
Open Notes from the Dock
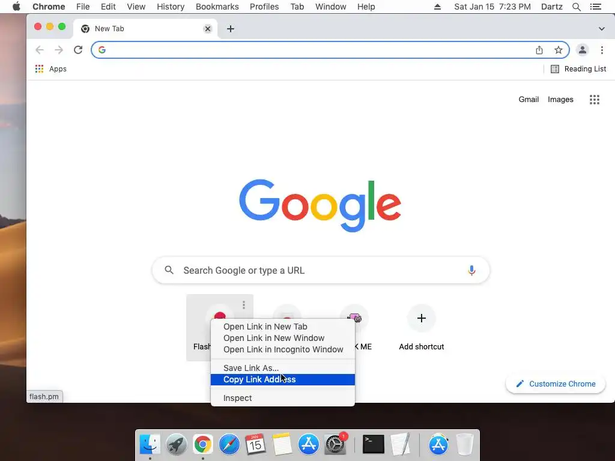(x=282, y=445)
